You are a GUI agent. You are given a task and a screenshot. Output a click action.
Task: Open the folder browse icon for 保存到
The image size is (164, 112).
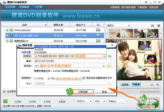[x=109, y=66]
